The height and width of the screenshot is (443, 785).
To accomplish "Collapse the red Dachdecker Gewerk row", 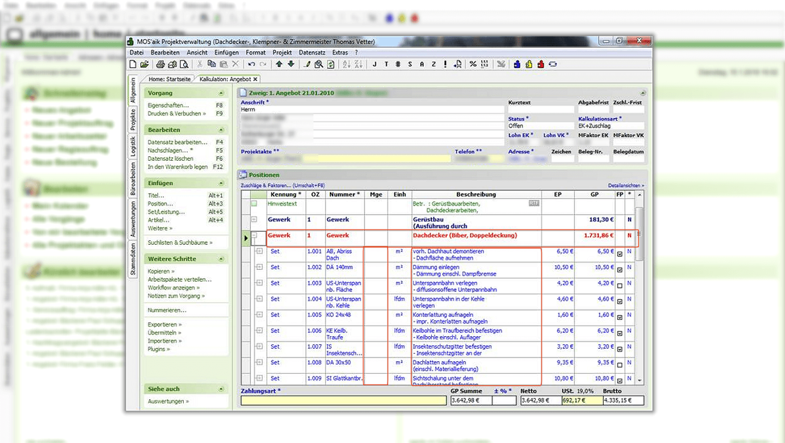I will click(x=254, y=235).
